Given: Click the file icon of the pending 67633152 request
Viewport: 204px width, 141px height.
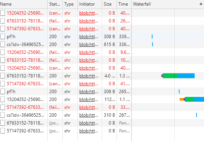Looking at the screenshot, I should click(3, 123).
